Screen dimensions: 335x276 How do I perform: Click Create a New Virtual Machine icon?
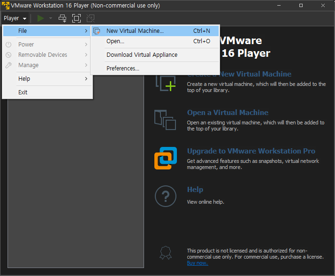pos(166,83)
